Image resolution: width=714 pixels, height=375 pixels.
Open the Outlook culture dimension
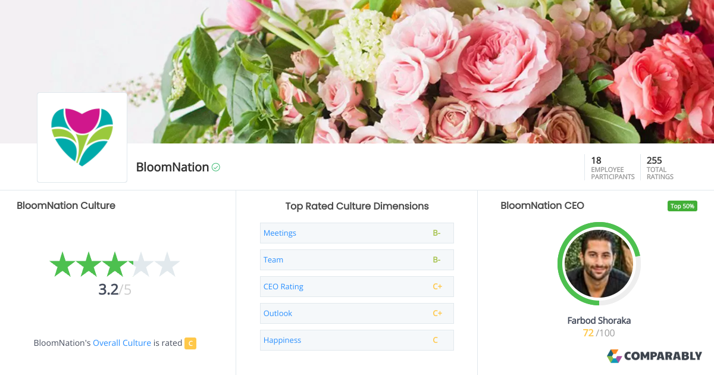click(x=277, y=313)
